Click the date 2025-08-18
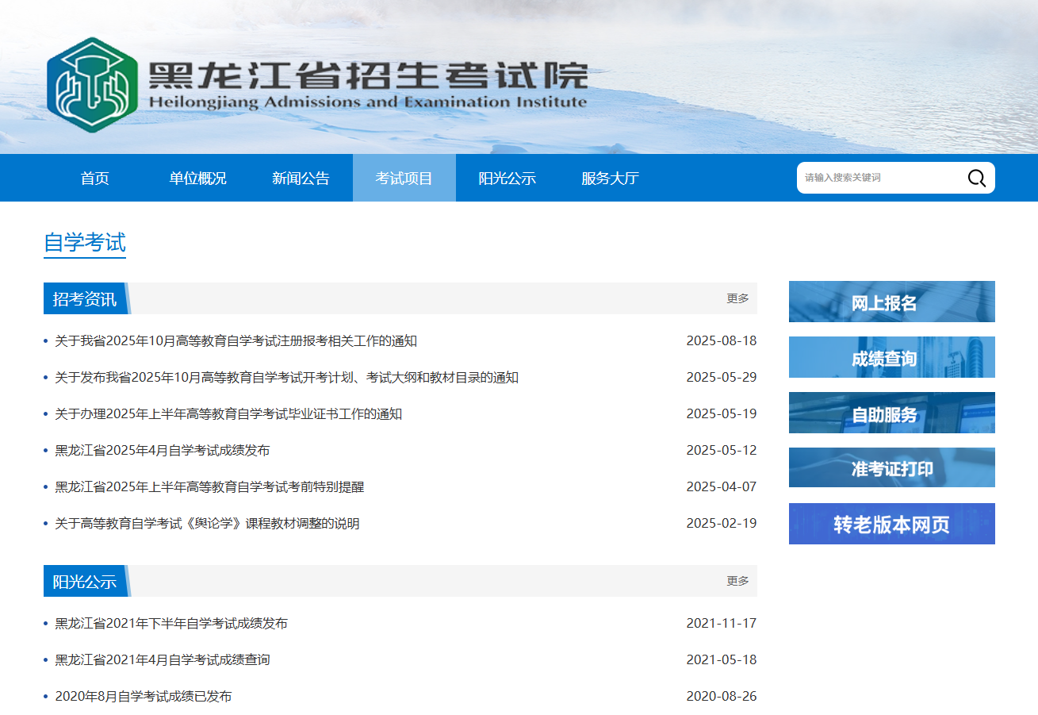The width and height of the screenshot is (1038, 715). click(722, 341)
